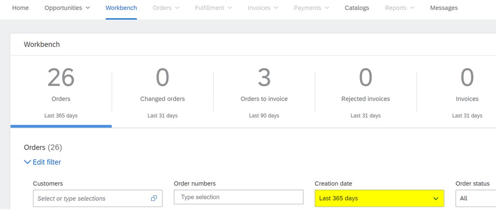
Task: Go to the Home tab
Action: (x=21, y=8)
